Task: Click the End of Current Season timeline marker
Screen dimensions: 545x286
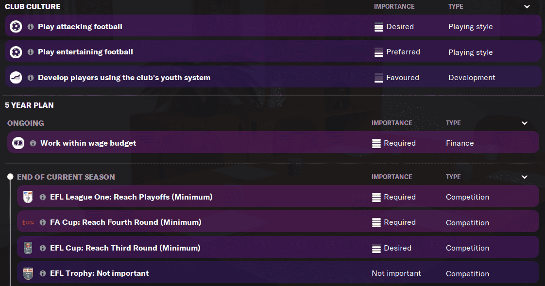Action: pos(10,177)
